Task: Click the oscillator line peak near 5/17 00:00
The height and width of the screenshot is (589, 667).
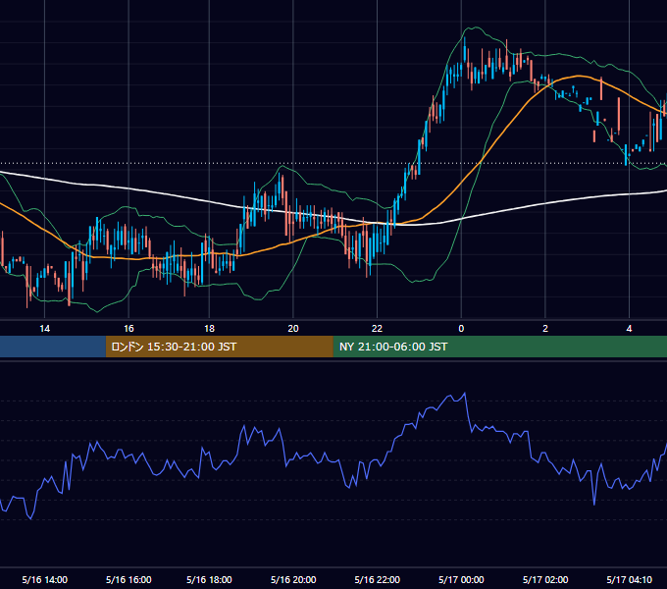Action: pos(465,394)
